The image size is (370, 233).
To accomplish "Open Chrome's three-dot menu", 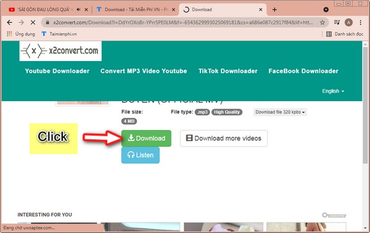I will pyautogui.click(x=360, y=22).
